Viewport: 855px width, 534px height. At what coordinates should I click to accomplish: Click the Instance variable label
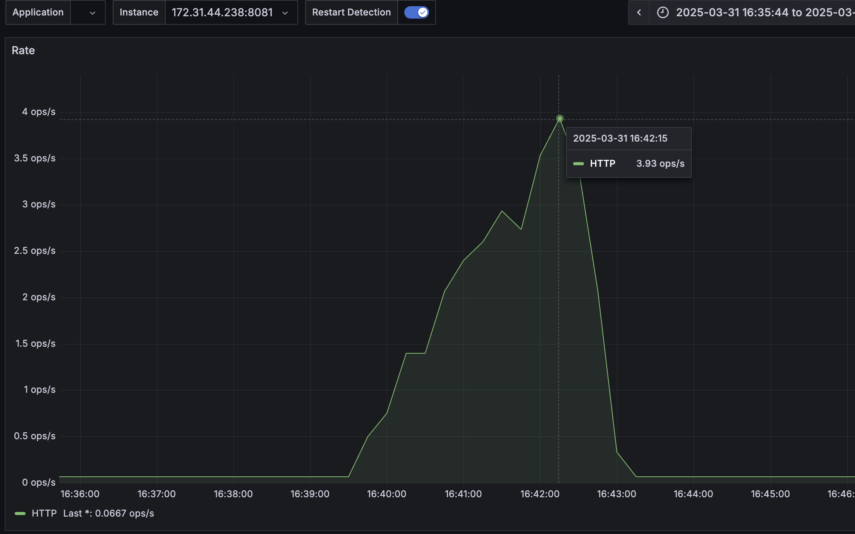(x=139, y=12)
